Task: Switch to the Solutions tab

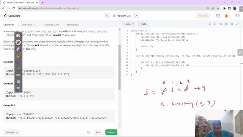Action: pyautogui.click(x=52, y=25)
